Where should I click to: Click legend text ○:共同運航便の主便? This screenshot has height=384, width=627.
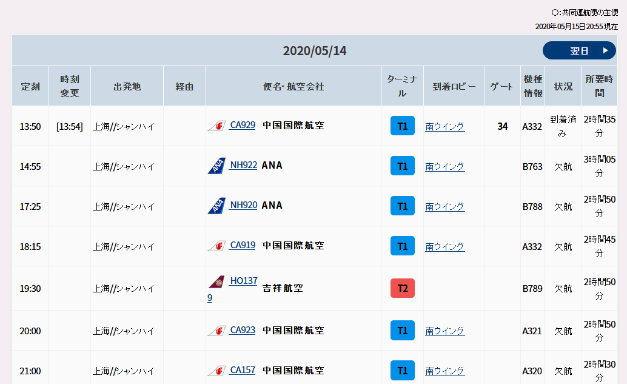click(x=585, y=12)
